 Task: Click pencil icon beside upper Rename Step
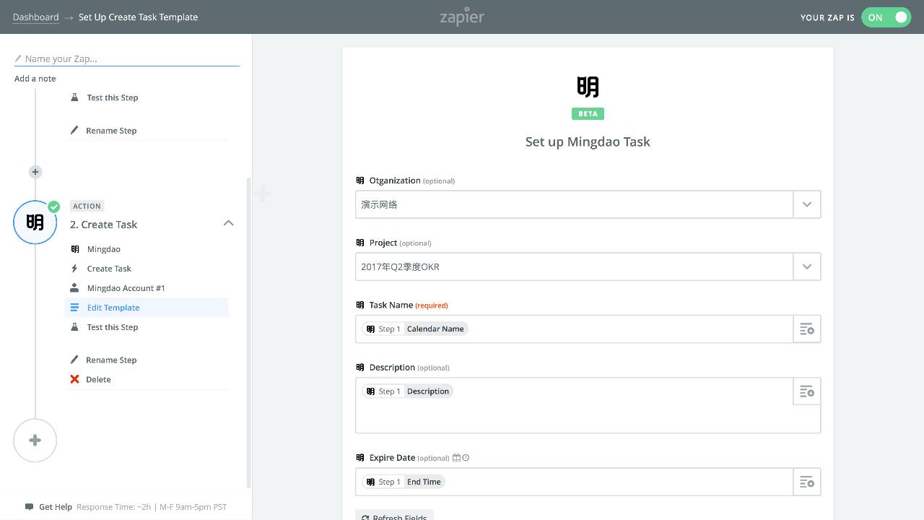pyautogui.click(x=74, y=130)
